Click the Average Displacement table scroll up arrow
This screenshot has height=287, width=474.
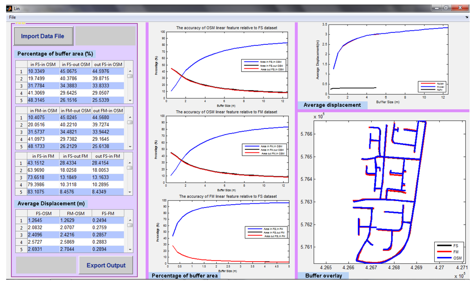click(x=130, y=220)
